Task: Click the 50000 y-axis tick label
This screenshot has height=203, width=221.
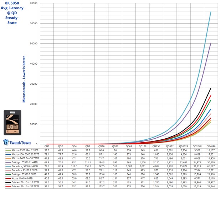Action: point(34,43)
